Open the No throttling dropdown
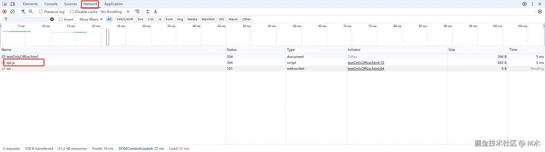Viewport: 545px width, 152px height. click(115, 12)
